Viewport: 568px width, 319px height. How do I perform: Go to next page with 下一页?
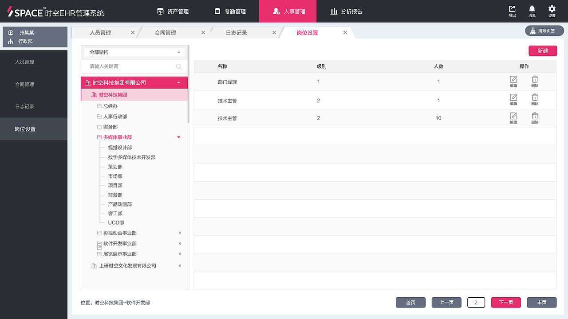pyautogui.click(x=505, y=302)
